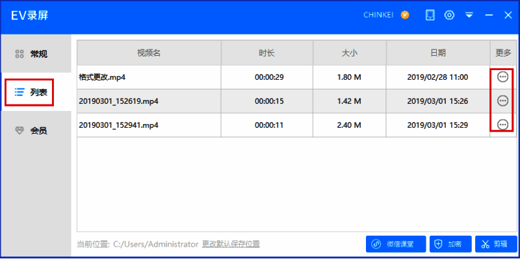Switch to the 列表 tab

[36, 92]
